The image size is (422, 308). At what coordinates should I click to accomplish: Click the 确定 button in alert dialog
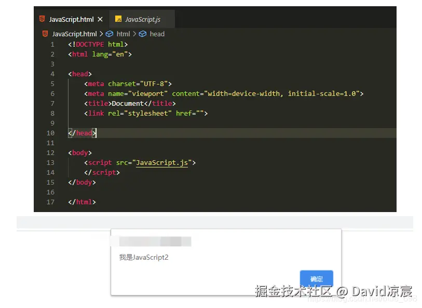click(x=317, y=279)
